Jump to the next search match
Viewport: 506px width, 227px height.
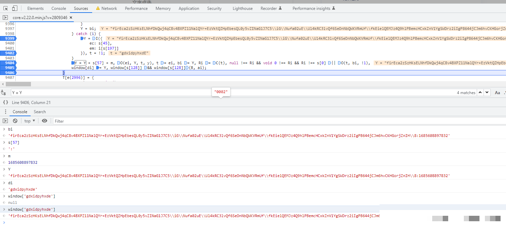click(487, 92)
